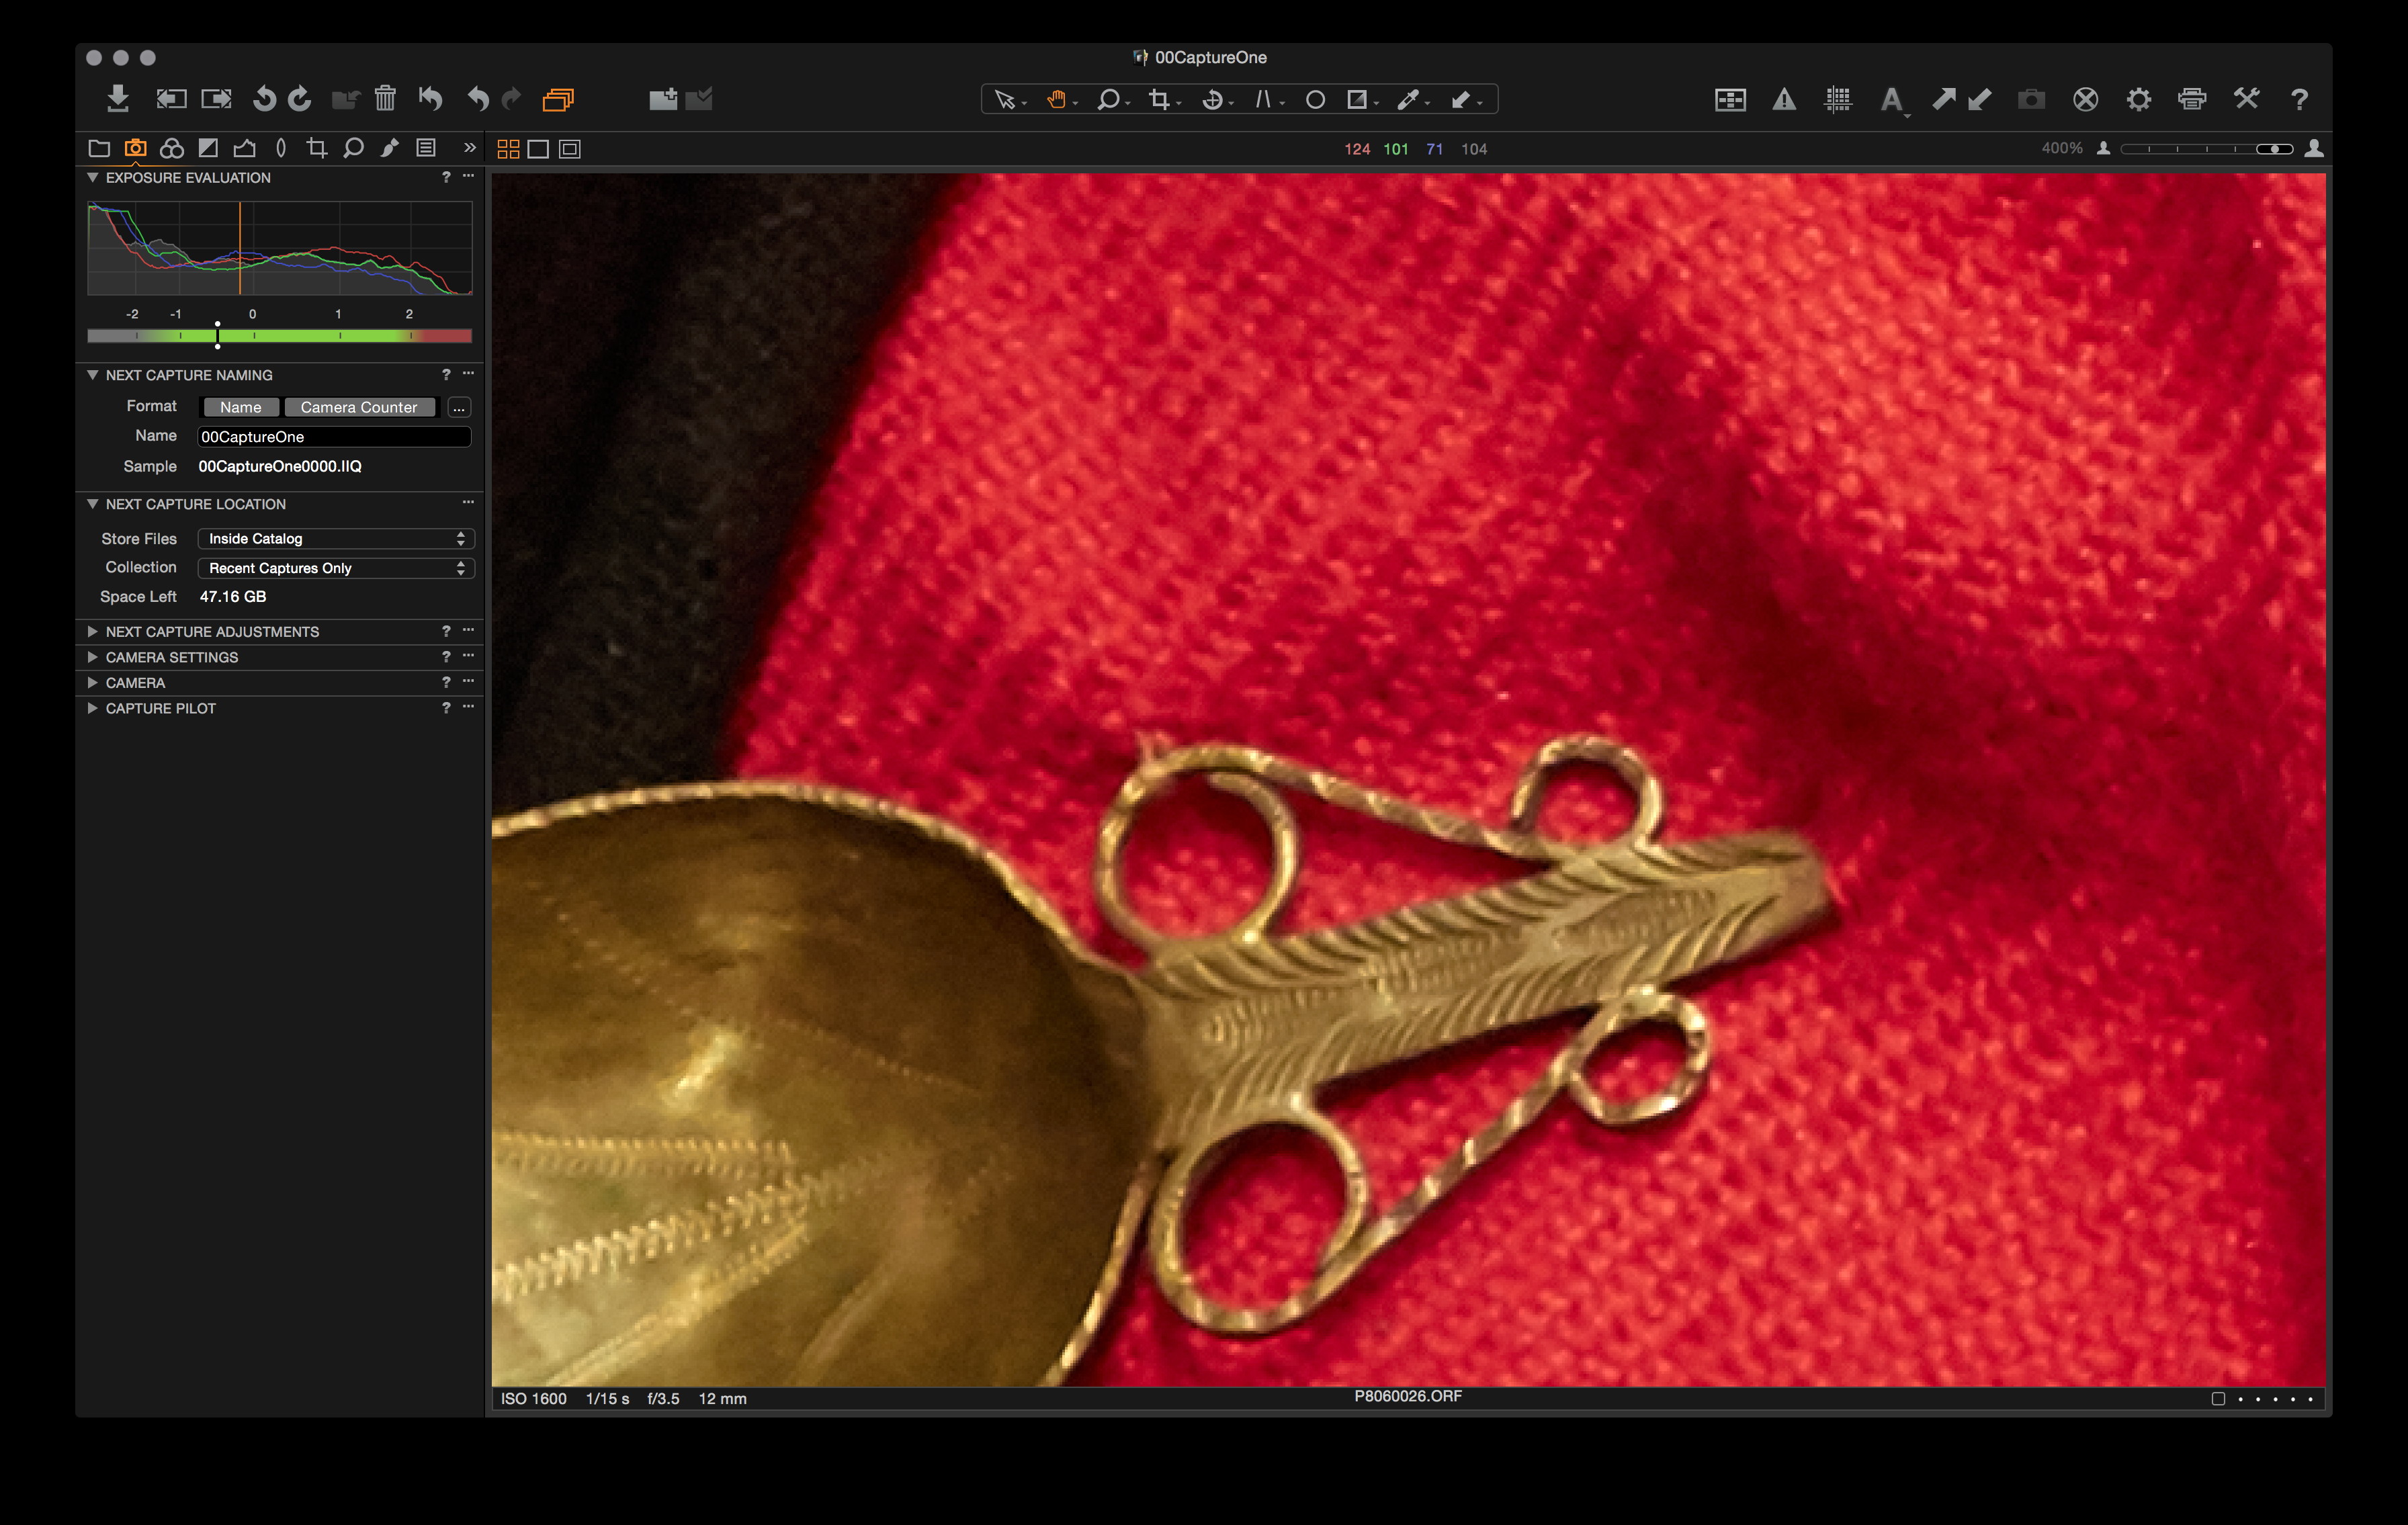Open the Library folder tool tab
The width and height of the screenshot is (2408, 1525).
[x=99, y=148]
